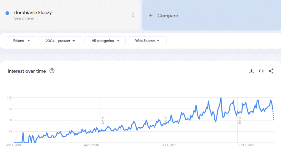Click the plus icon beside Compare
The width and height of the screenshot is (281, 150).
coord(150,16)
